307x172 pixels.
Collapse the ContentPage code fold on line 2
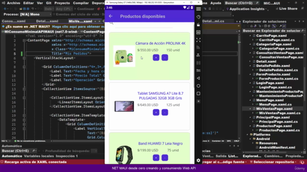(x=24, y=41)
